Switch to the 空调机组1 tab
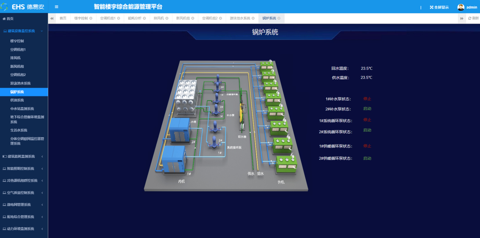Image resolution: width=480 pixels, height=238 pixels. coord(108,18)
